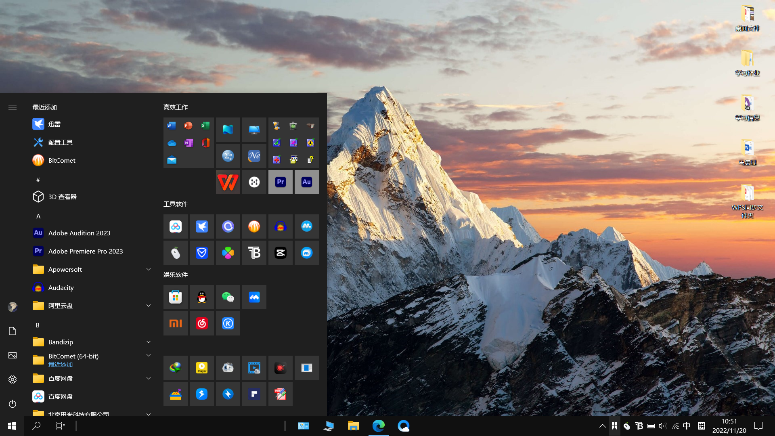Toggle the Start menu hamburger
This screenshot has width=775, height=436.
click(x=13, y=107)
